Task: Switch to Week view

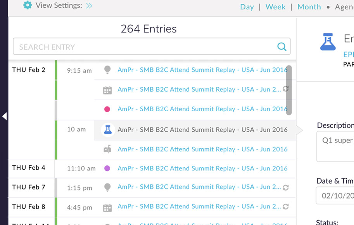Action: pos(275,7)
